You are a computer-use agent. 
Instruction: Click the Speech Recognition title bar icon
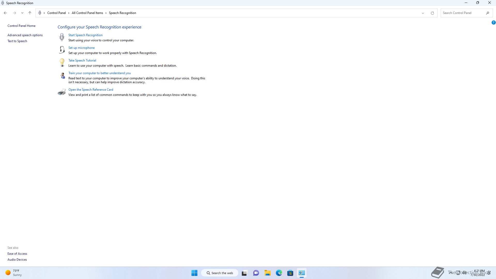(3, 3)
